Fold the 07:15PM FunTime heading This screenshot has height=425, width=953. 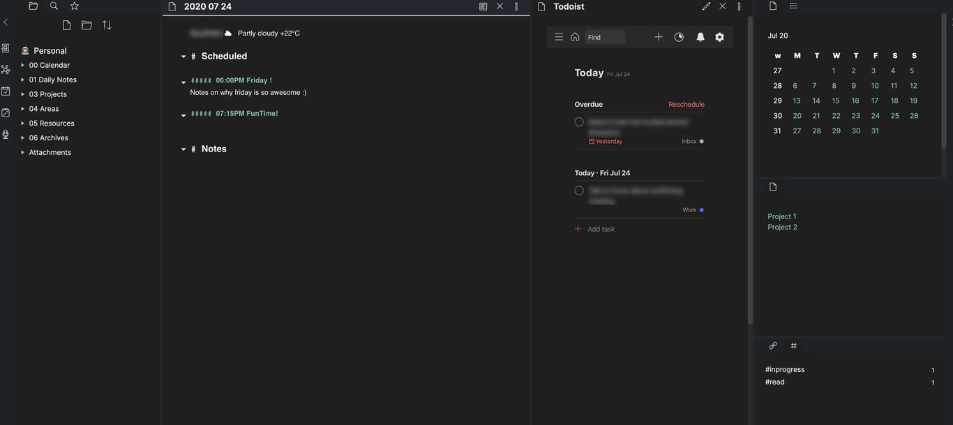click(183, 115)
